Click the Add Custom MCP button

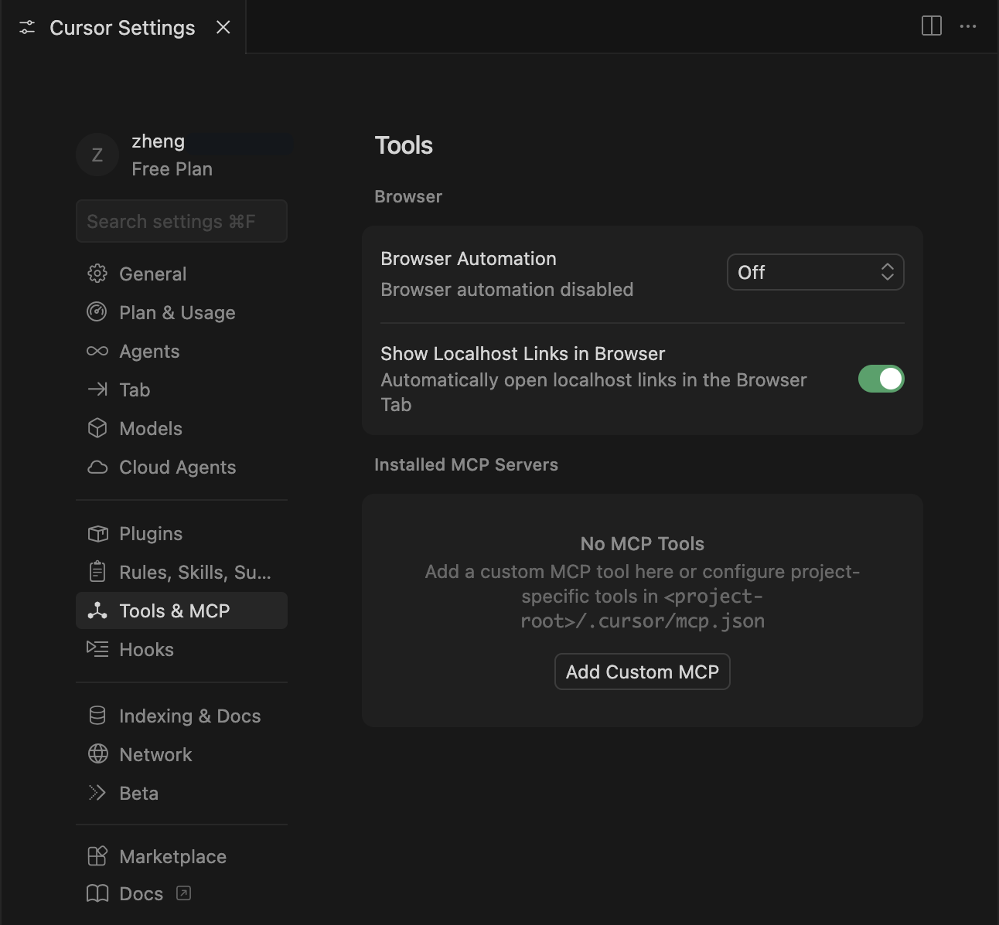coord(642,672)
